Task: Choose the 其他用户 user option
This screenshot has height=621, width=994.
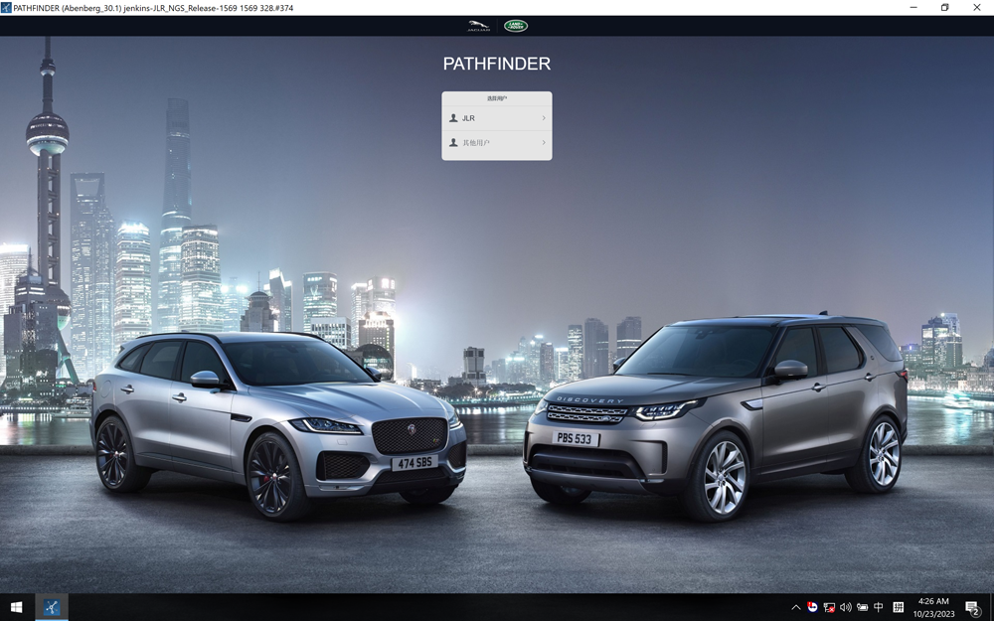Action: coord(476,142)
